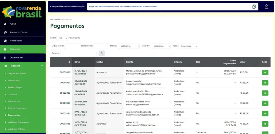The width and height of the screenshot is (275, 134).
Task: Go to Extrato Financeiro submenu
Action: pos(17,108)
